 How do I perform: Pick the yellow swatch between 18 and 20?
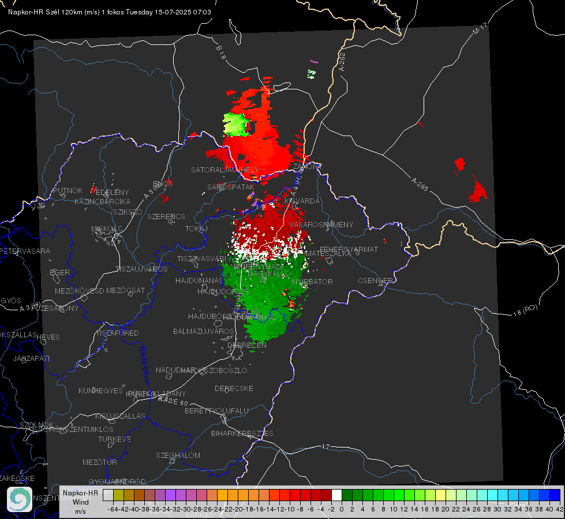pyautogui.click(x=441, y=495)
